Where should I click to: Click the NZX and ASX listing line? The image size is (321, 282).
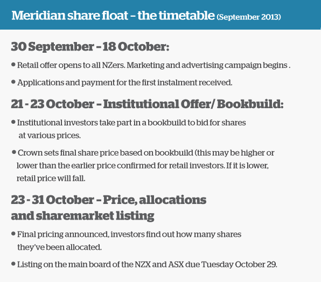coord(147,264)
